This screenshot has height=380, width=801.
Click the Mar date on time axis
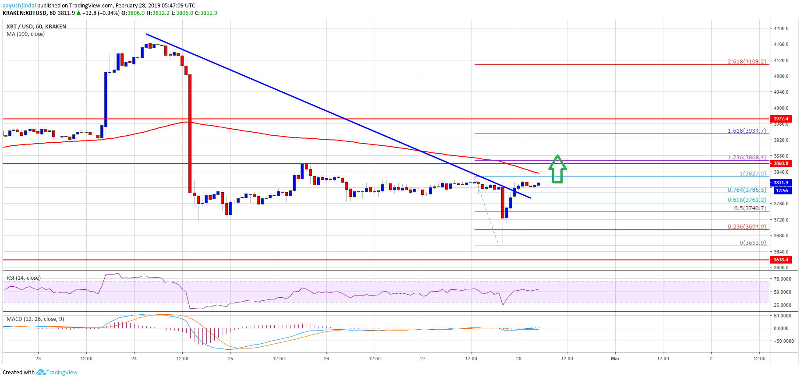point(615,359)
